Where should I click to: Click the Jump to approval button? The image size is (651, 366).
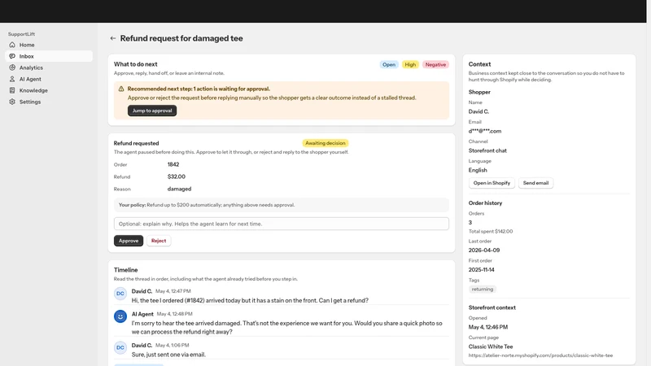[152, 111]
